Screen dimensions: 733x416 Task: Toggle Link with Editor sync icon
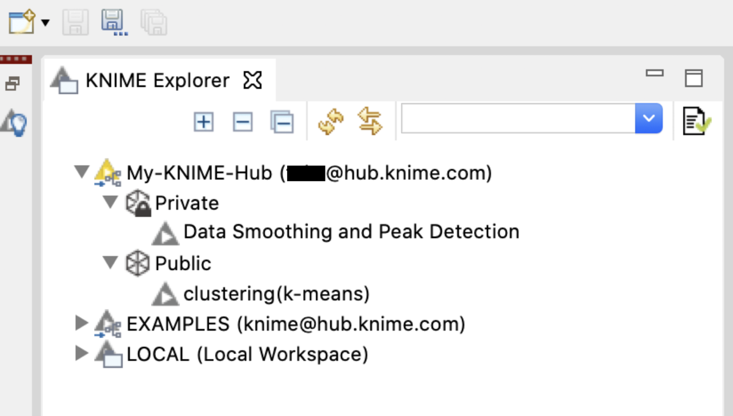pos(370,121)
